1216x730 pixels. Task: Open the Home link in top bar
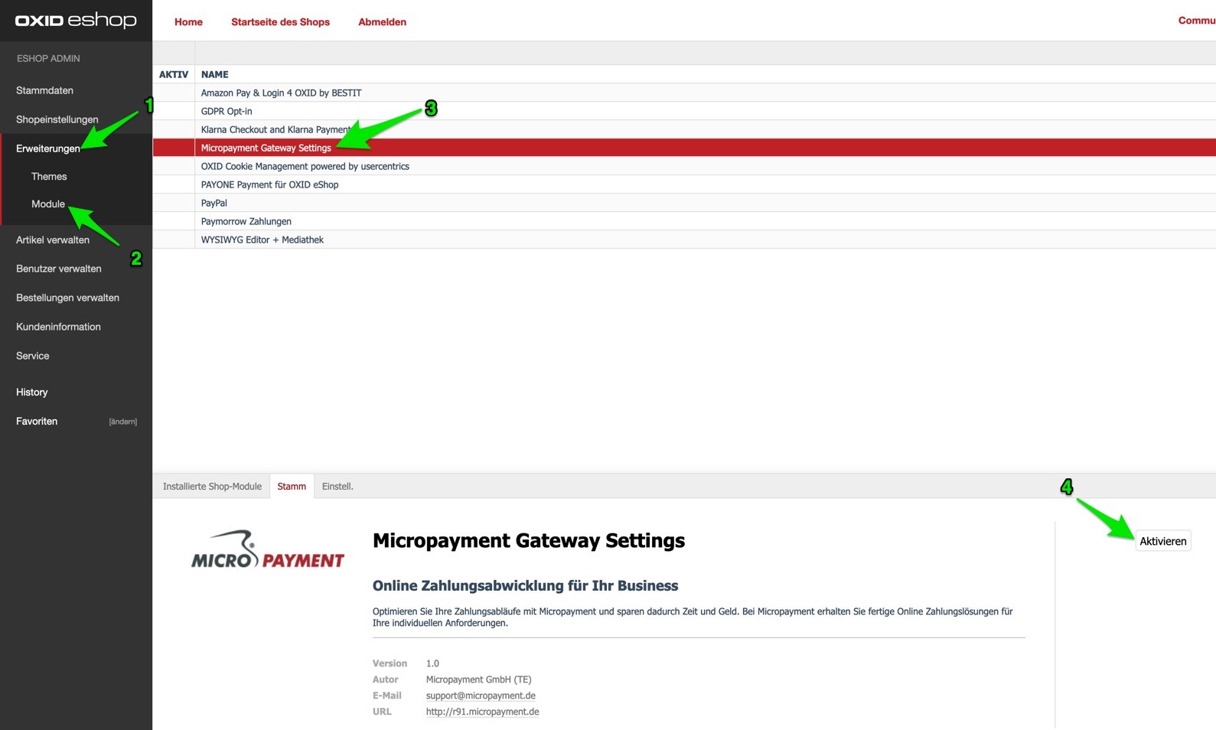pos(188,22)
